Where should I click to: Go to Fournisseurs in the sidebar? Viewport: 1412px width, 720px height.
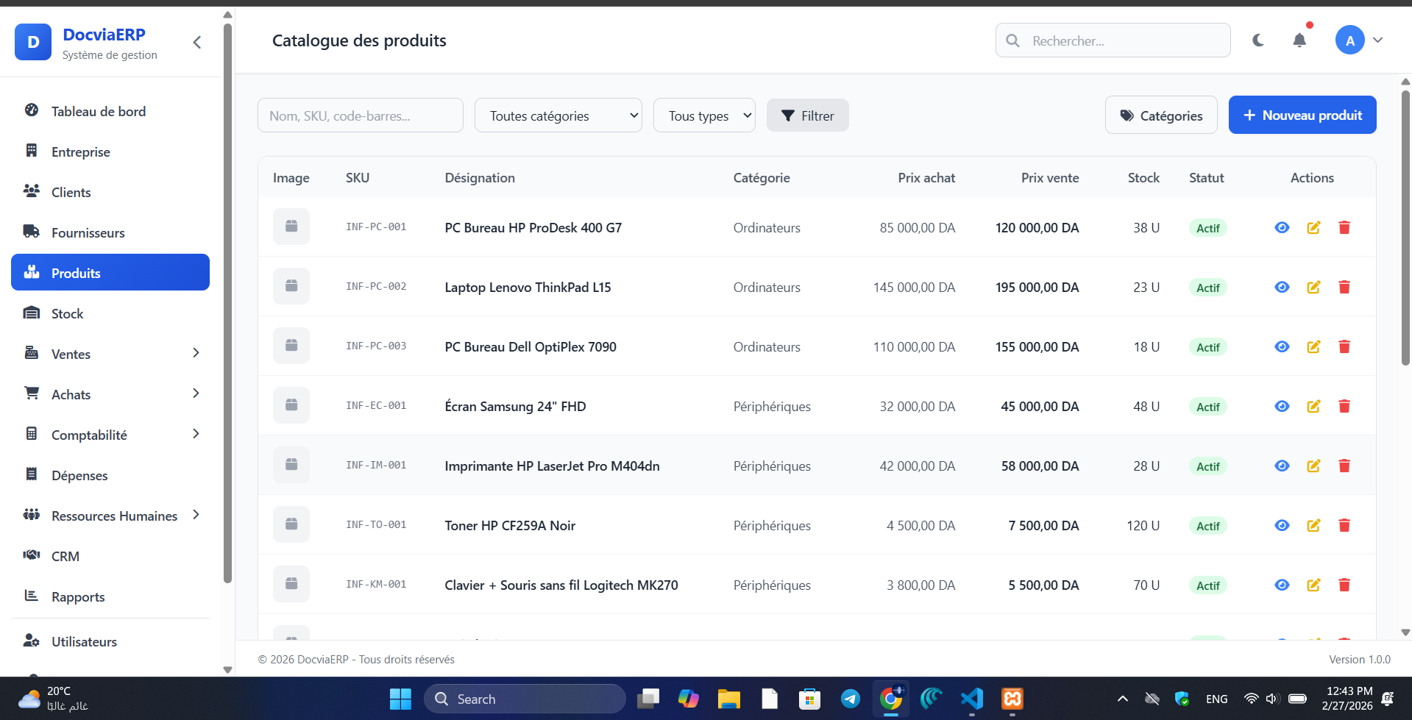point(88,232)
